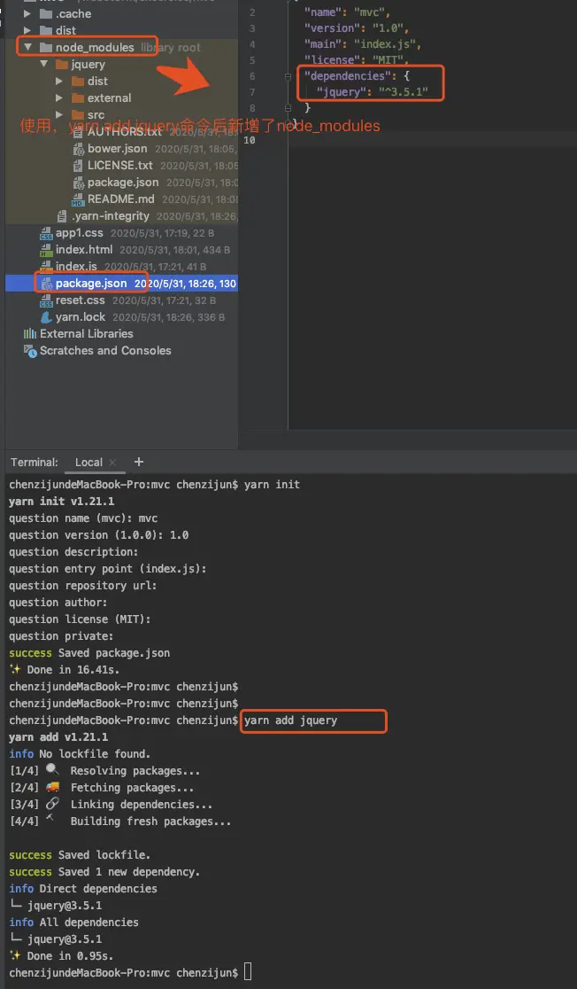Click '[1/4] Resolving packages...' terminal line
Screen dimensions: 577x989
click(104, 771)
